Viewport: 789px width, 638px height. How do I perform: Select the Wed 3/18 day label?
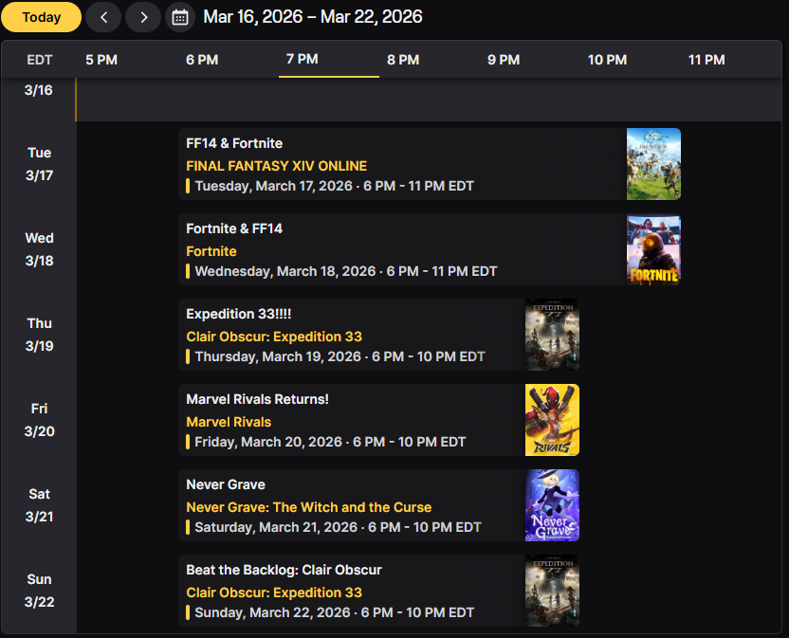[x=39, y=249]
